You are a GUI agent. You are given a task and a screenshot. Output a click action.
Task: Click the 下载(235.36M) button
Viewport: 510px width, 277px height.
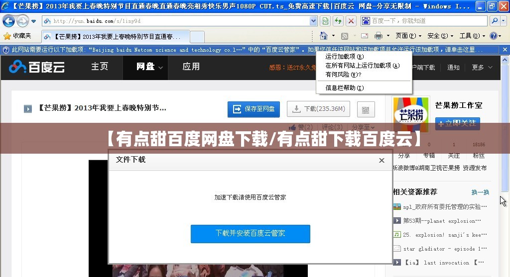tap(318, 109)
